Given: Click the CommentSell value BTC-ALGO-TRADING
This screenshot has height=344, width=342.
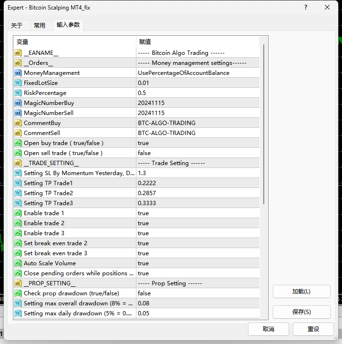Looking at the screenshot, I should click(167, 133).
